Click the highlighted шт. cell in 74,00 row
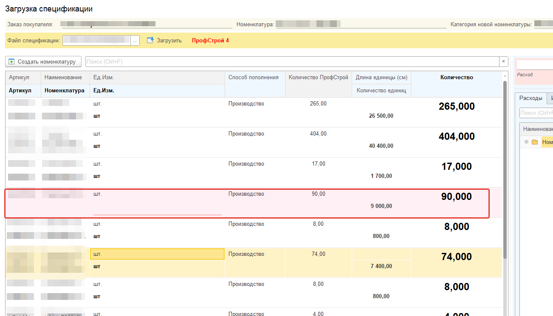The width and height of the screenshot is (553, 316). [x=157, y=254]
